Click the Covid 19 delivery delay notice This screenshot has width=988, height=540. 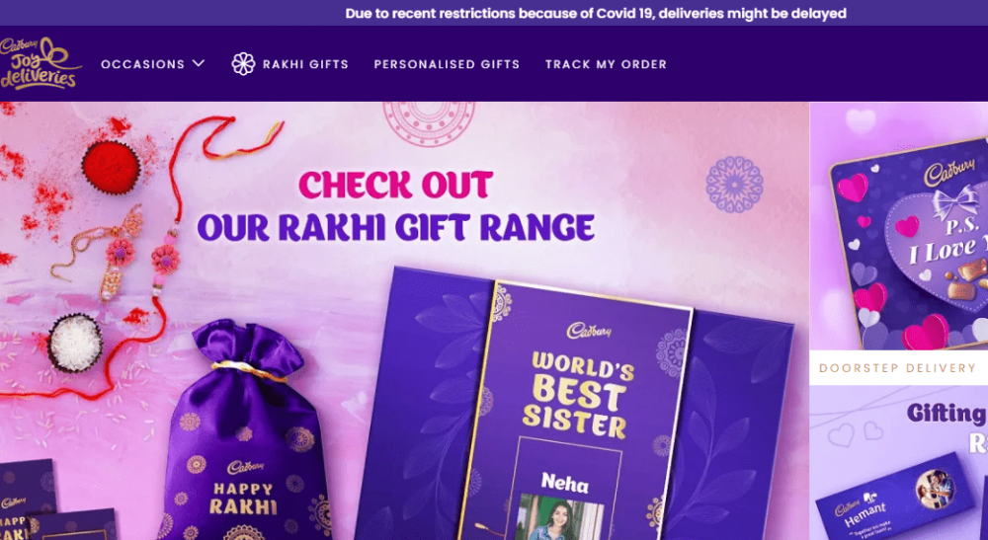click(x=596, y=13)
